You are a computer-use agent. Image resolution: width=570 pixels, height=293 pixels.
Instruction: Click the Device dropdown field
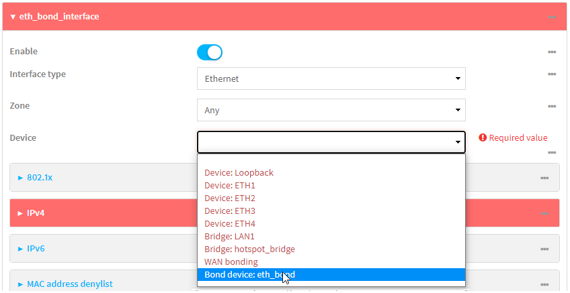(331, 142)
